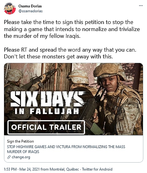Click the OFFICIAL TRAILER banner in the image
This screenshot has width=147, height=173.
pos(46,127)
